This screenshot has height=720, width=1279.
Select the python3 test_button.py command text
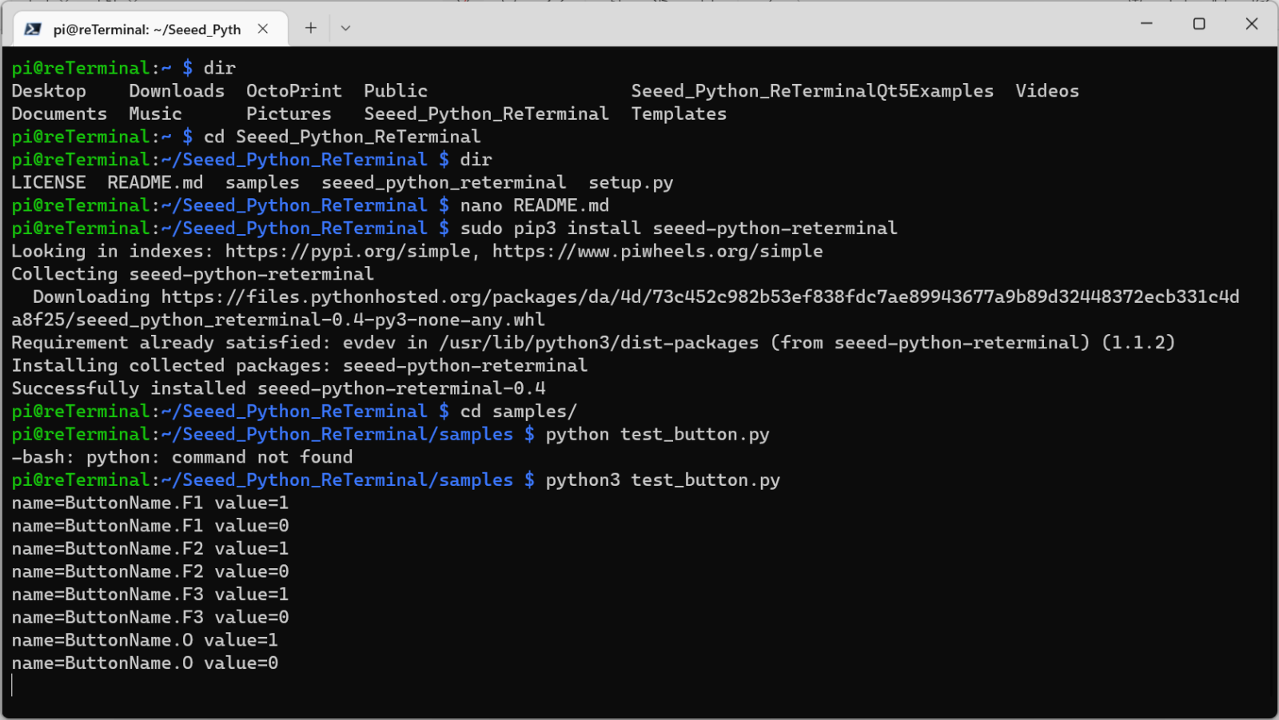click(x=662, y=479)
